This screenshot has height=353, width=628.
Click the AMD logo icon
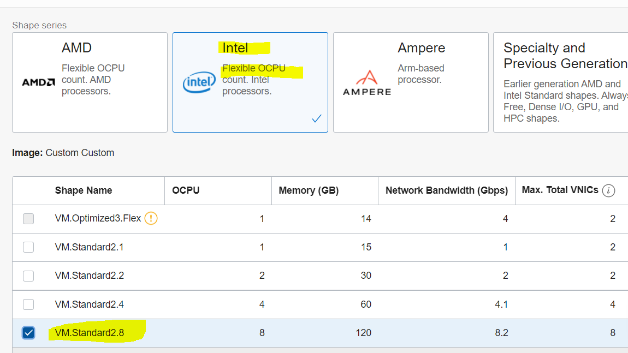pos(38,82)
